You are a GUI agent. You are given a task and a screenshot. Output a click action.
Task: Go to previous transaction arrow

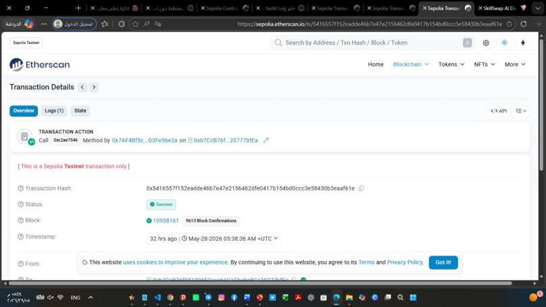click(82, 87)
